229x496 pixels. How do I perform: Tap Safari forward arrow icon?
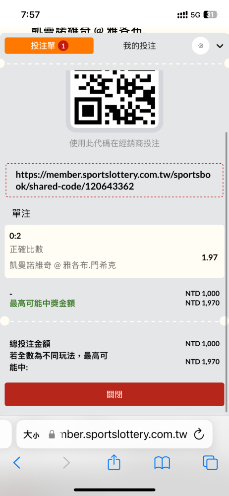tap(66, 463)
